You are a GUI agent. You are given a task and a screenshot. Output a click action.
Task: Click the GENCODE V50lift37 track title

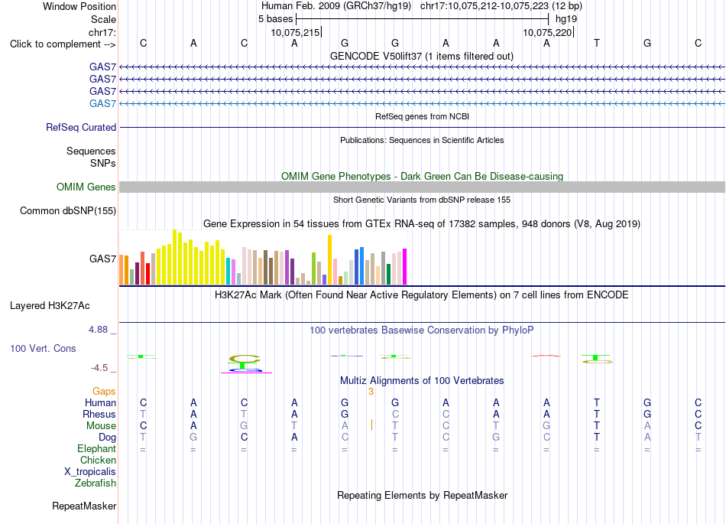422,56
